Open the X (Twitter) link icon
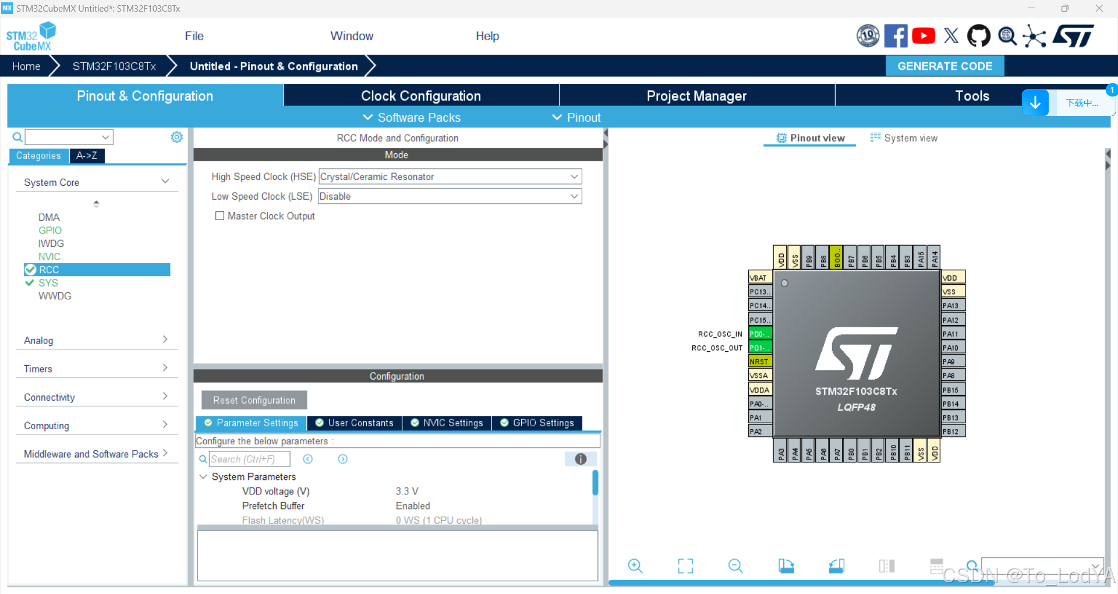Screen dimensions: 1118x594 (951, 36)
